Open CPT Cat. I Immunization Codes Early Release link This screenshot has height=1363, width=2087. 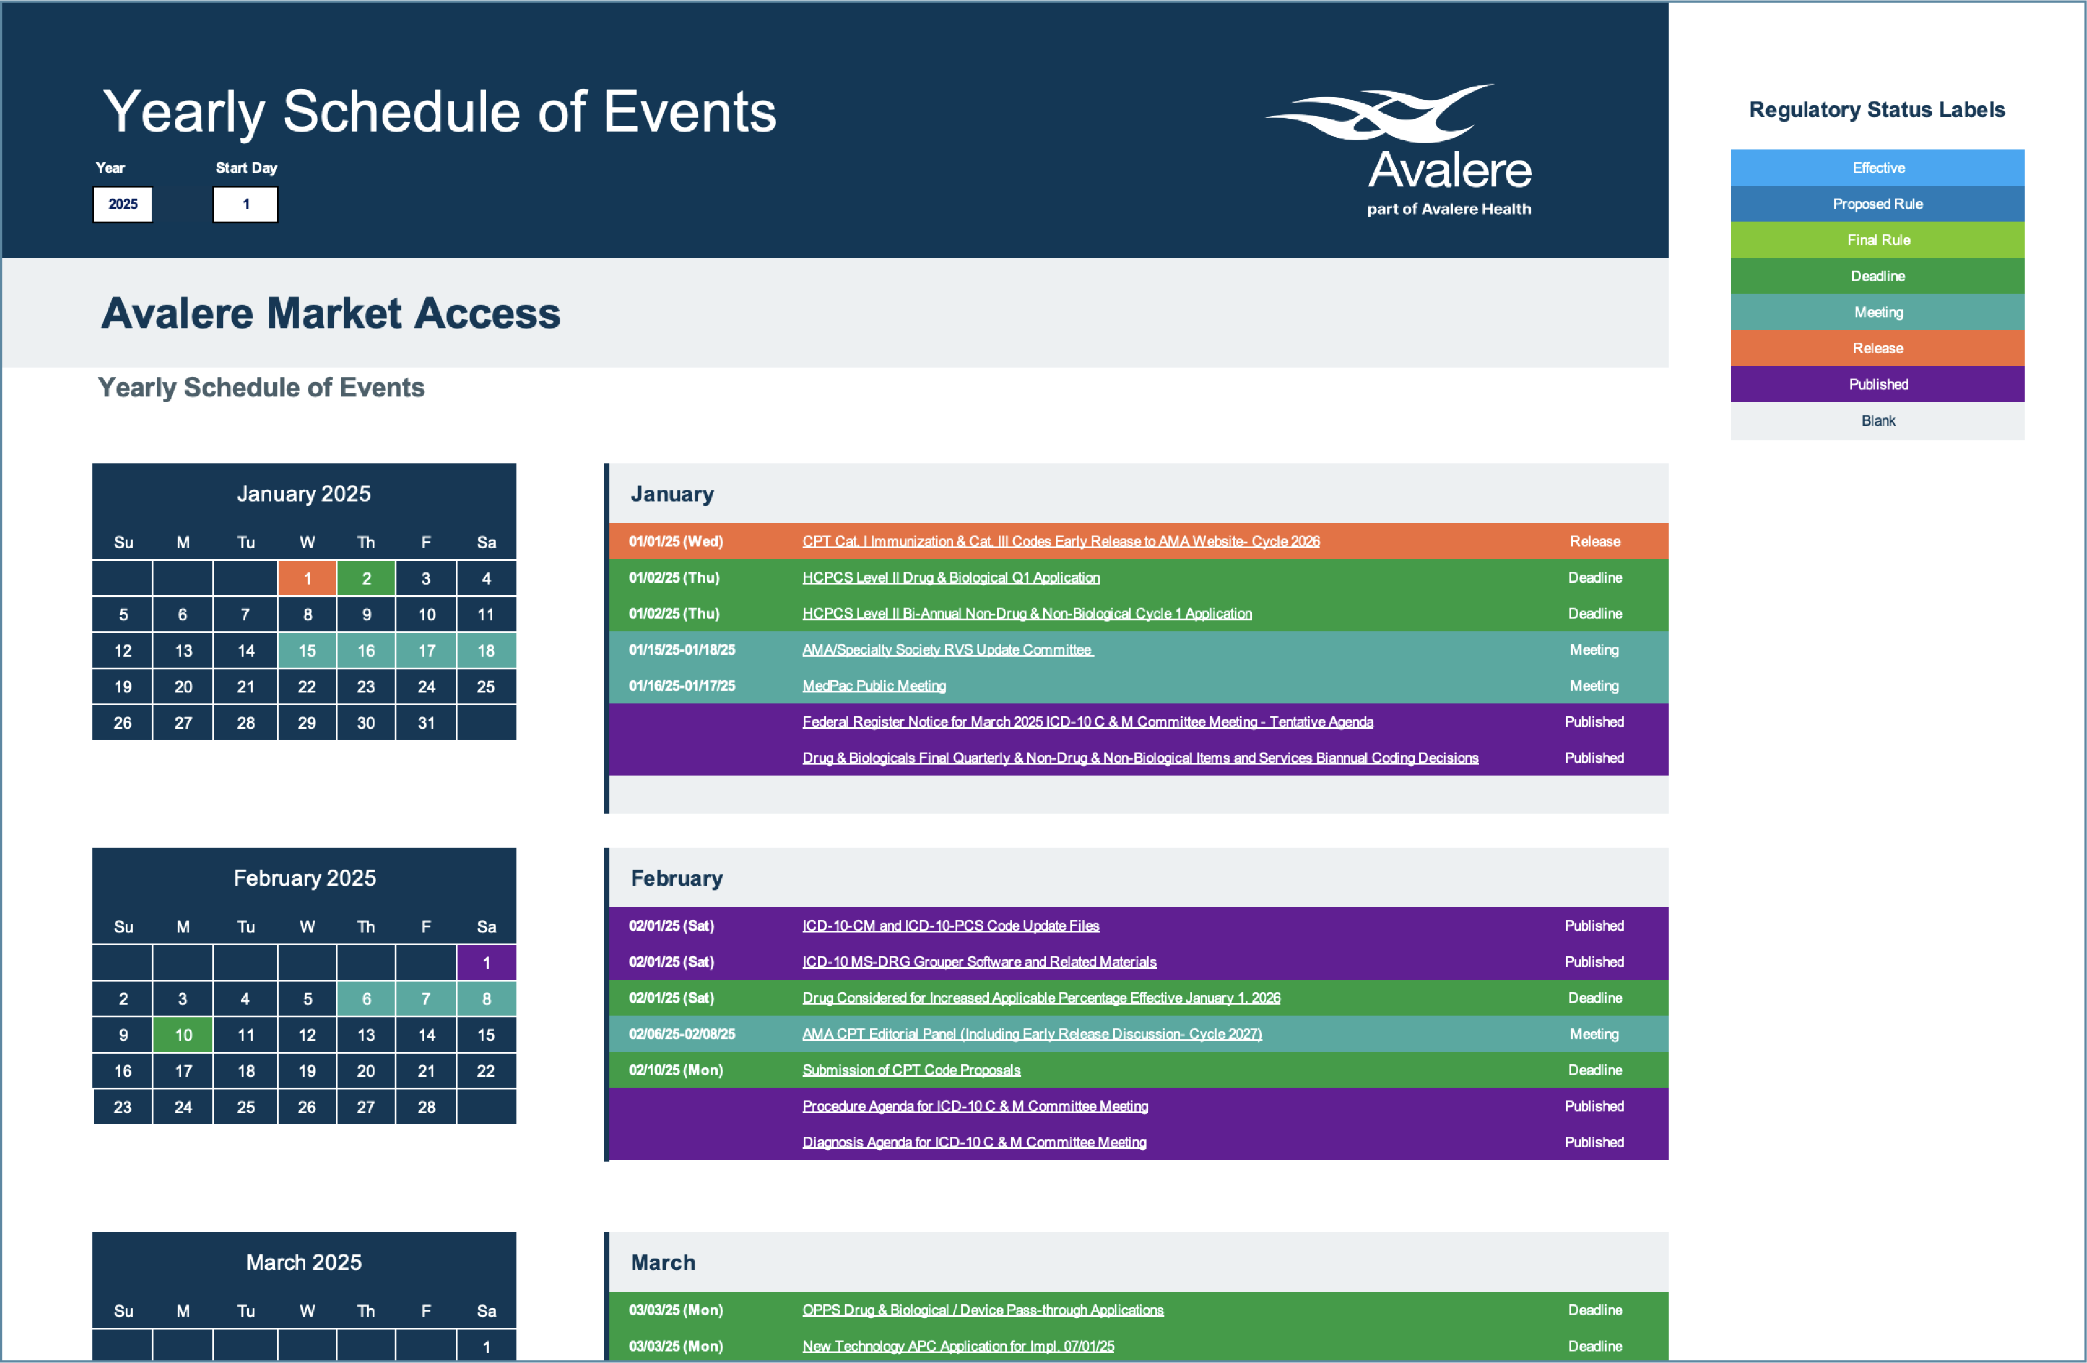[x=1060, y=541]
